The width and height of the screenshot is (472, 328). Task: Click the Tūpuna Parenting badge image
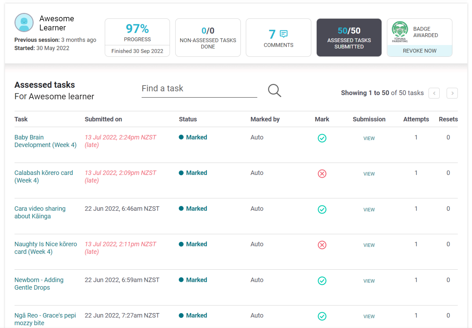pyautogui.click(x=400, y=32)
